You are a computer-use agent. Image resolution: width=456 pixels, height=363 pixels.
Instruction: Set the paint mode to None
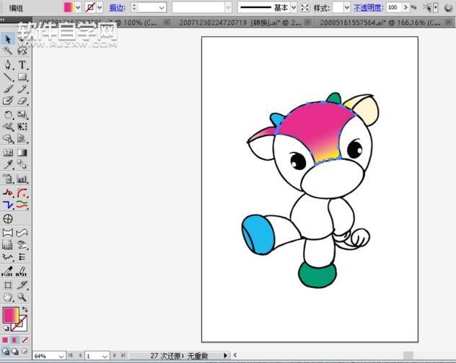click(x=25, y=339)
